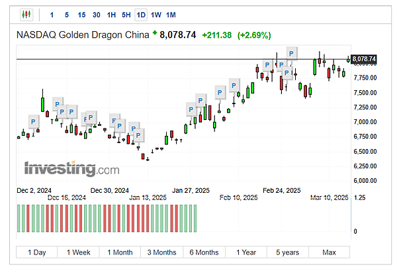This screenshot has width=397, height=275.
Task: Choose the 1W interval
Action: tap(156, 15)
